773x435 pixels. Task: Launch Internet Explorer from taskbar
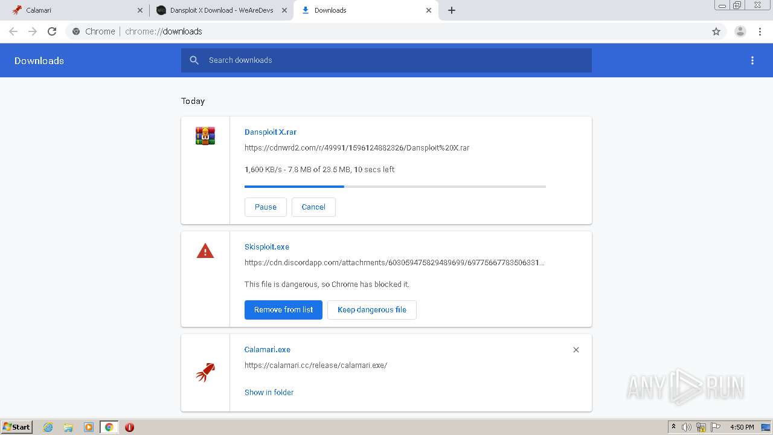pos(48,427)
